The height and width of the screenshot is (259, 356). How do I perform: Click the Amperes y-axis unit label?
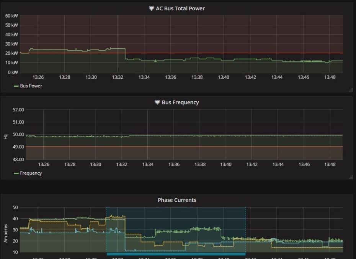[x=6, y=233]
